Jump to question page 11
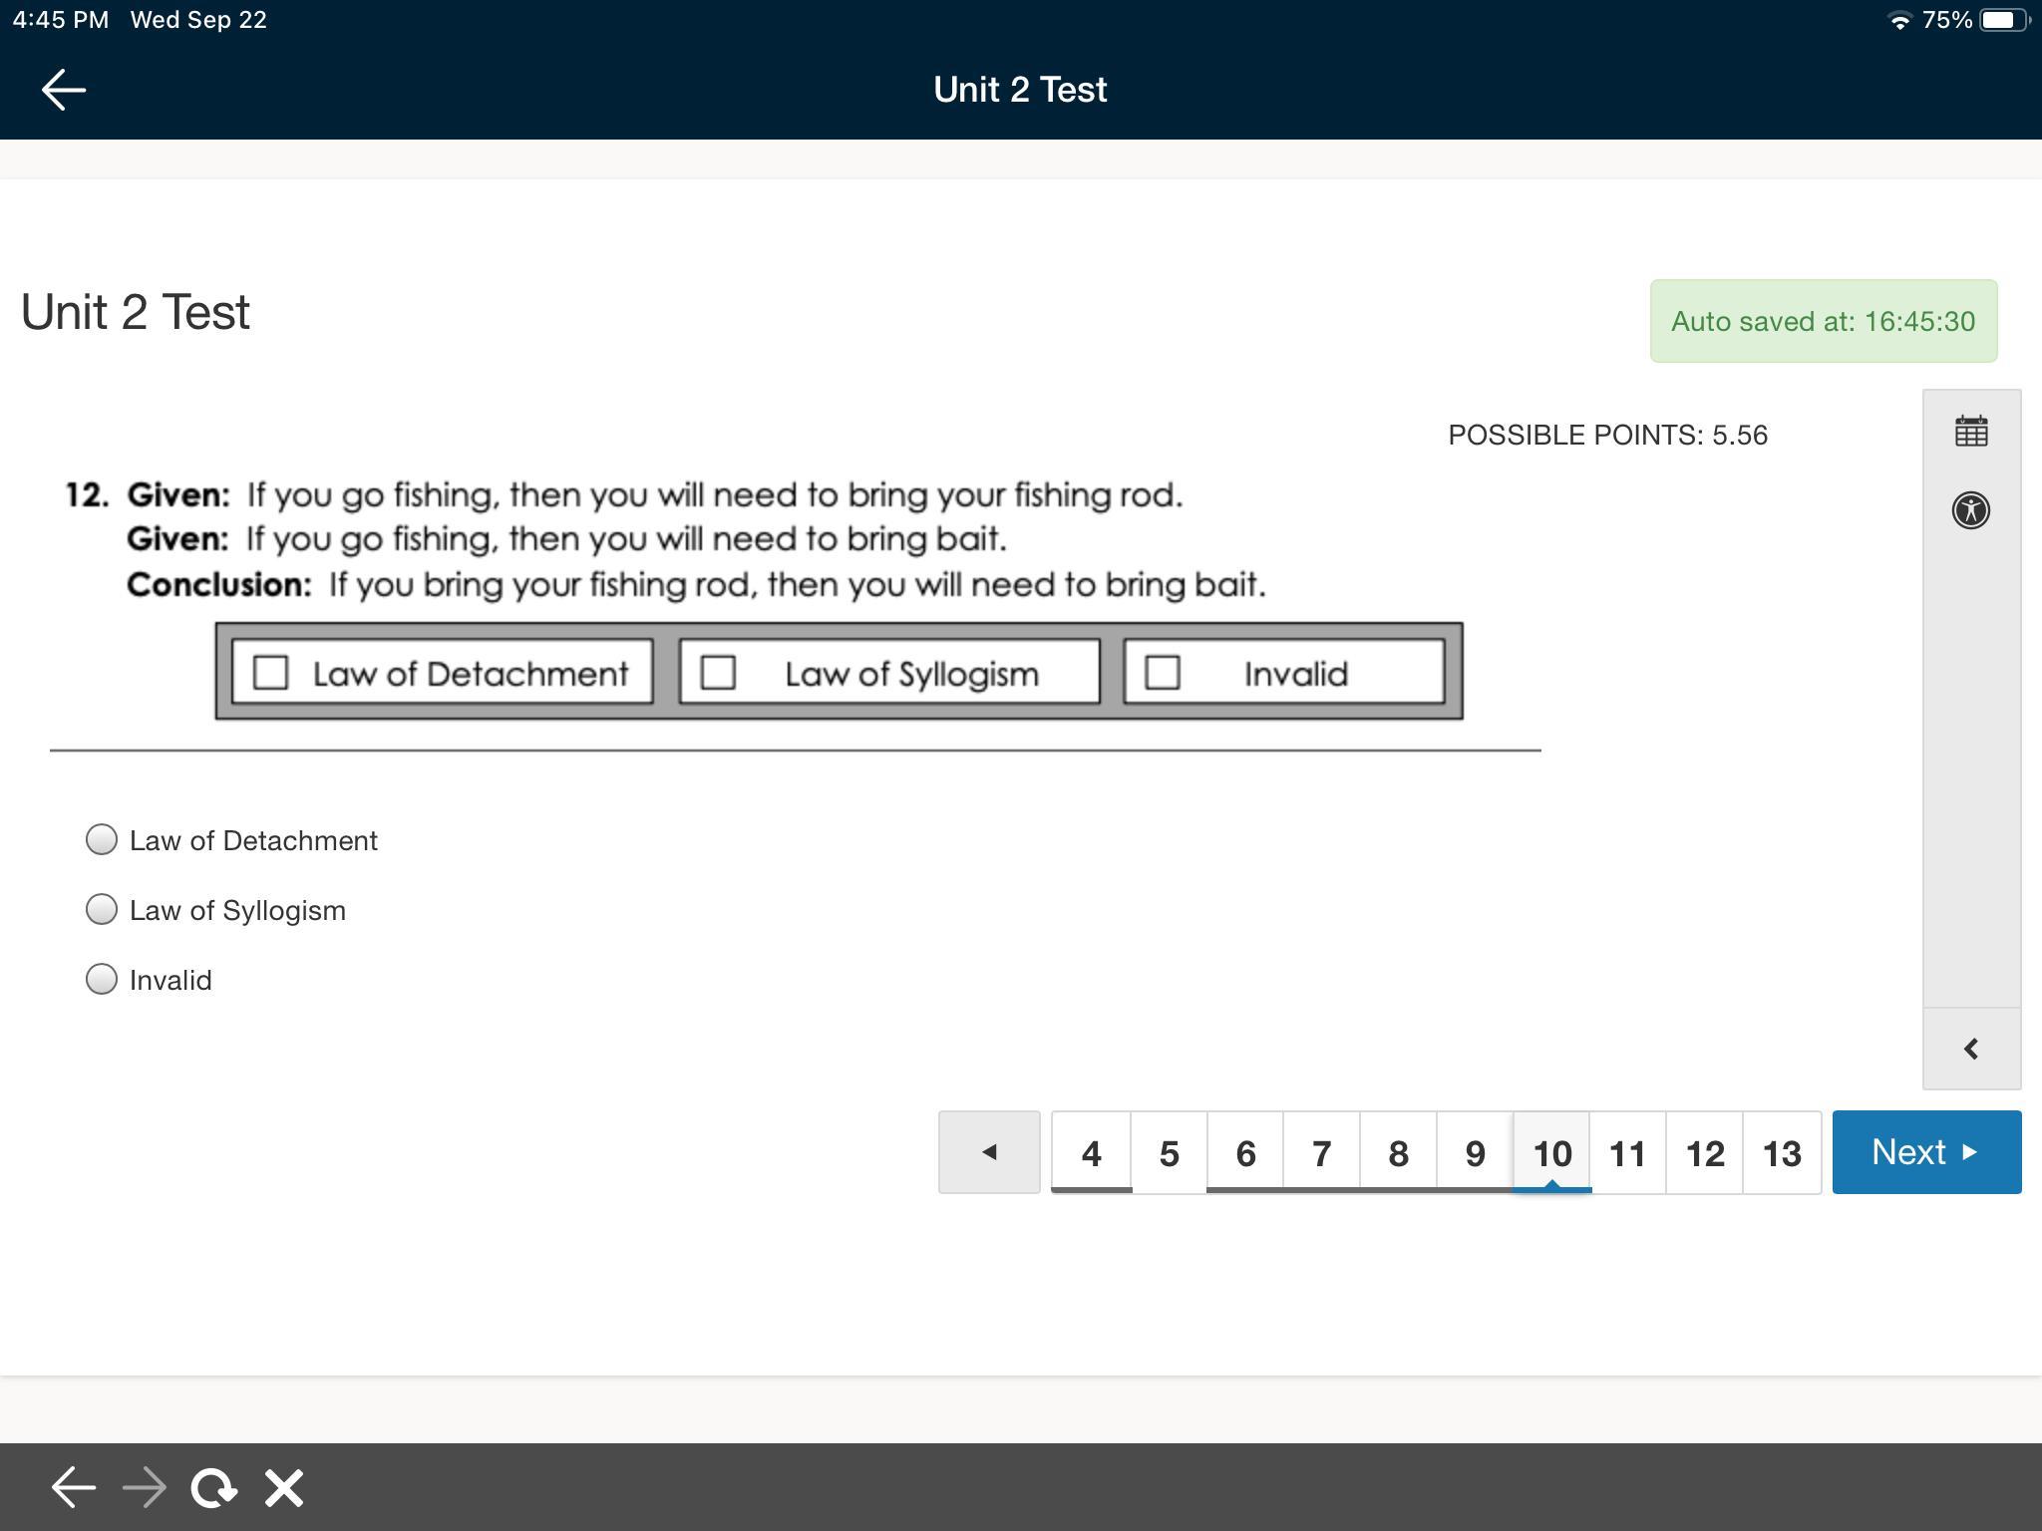 click(x=1628, y=1153)
